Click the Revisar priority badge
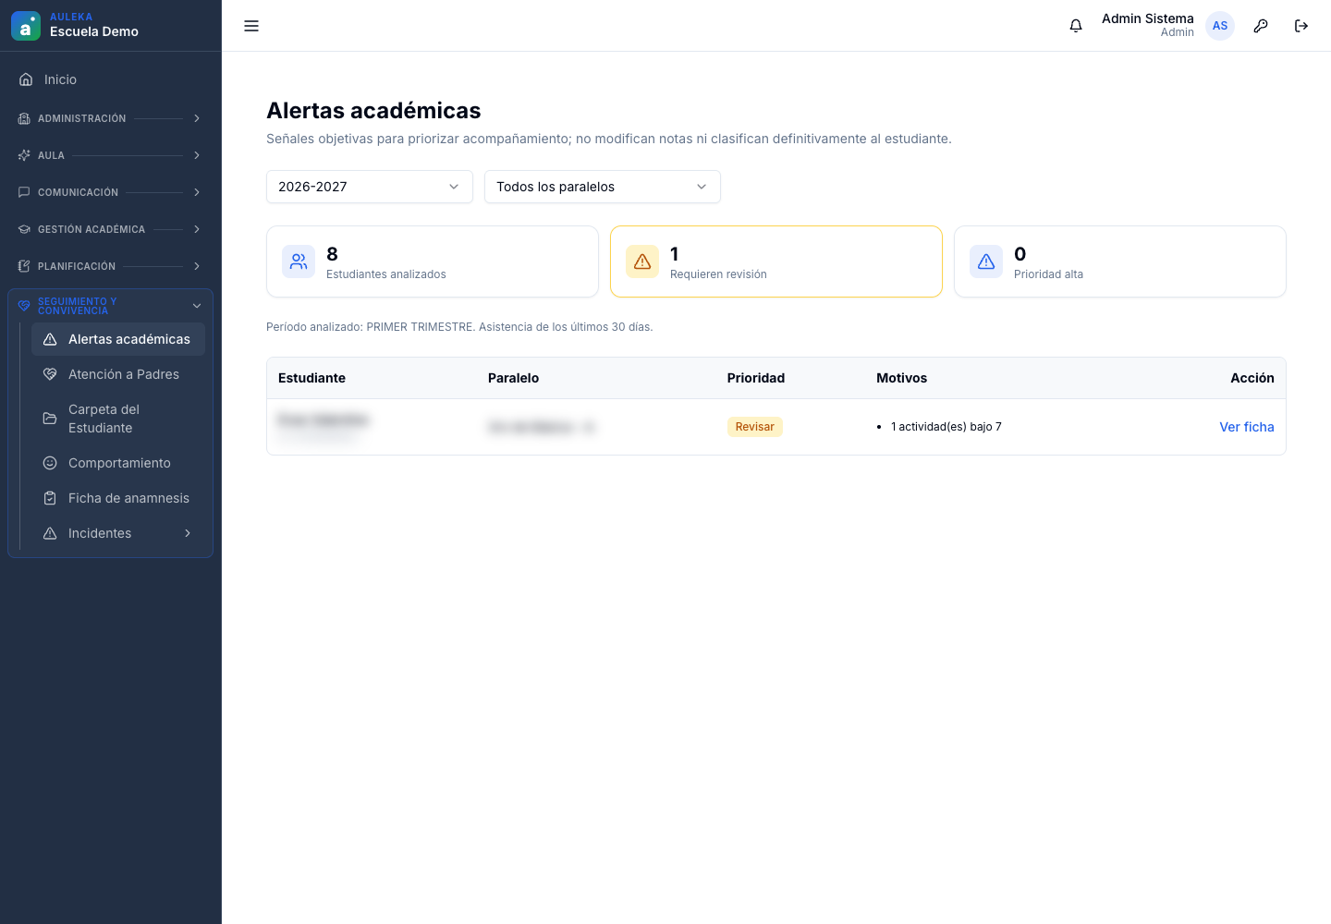Screen dimensions: 1331x924 pyautogui.click(x=755, y=427)
